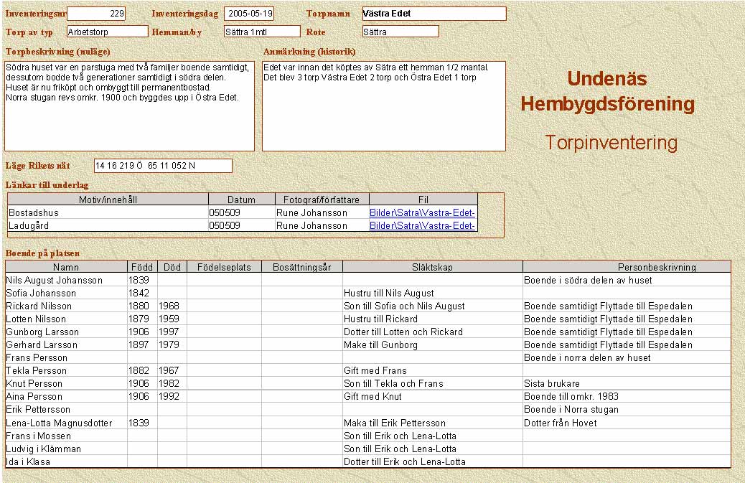Open the Ladugård image file link

pyautogui.click(x=422, y=226)
